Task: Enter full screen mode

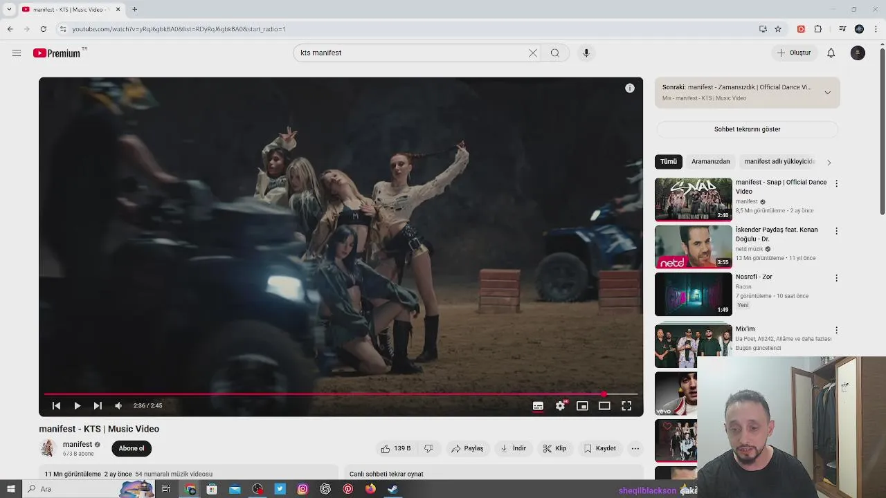Action: point(626,406)
